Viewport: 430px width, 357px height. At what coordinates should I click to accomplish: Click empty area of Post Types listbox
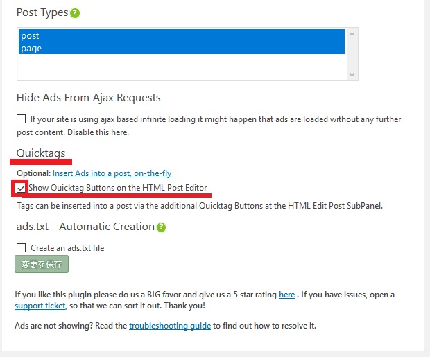coord(182,67)
